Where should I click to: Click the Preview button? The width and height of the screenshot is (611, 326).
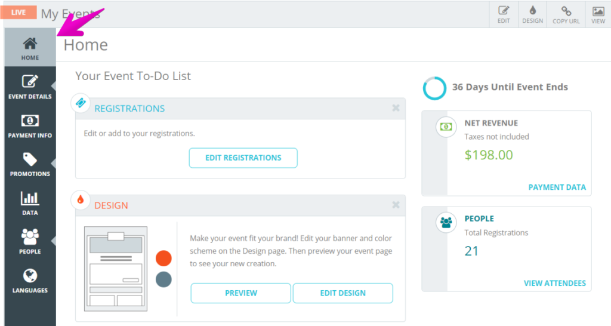point(241,293)
